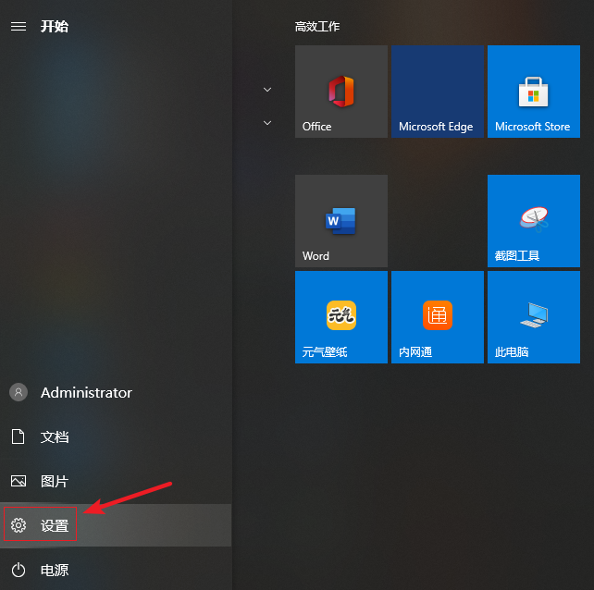Image resolution: width=594 pixels, height=590 pixels.
Task: Click the Administrator user avatar icon
Action: pyautogui.click(x=18, y=392)
